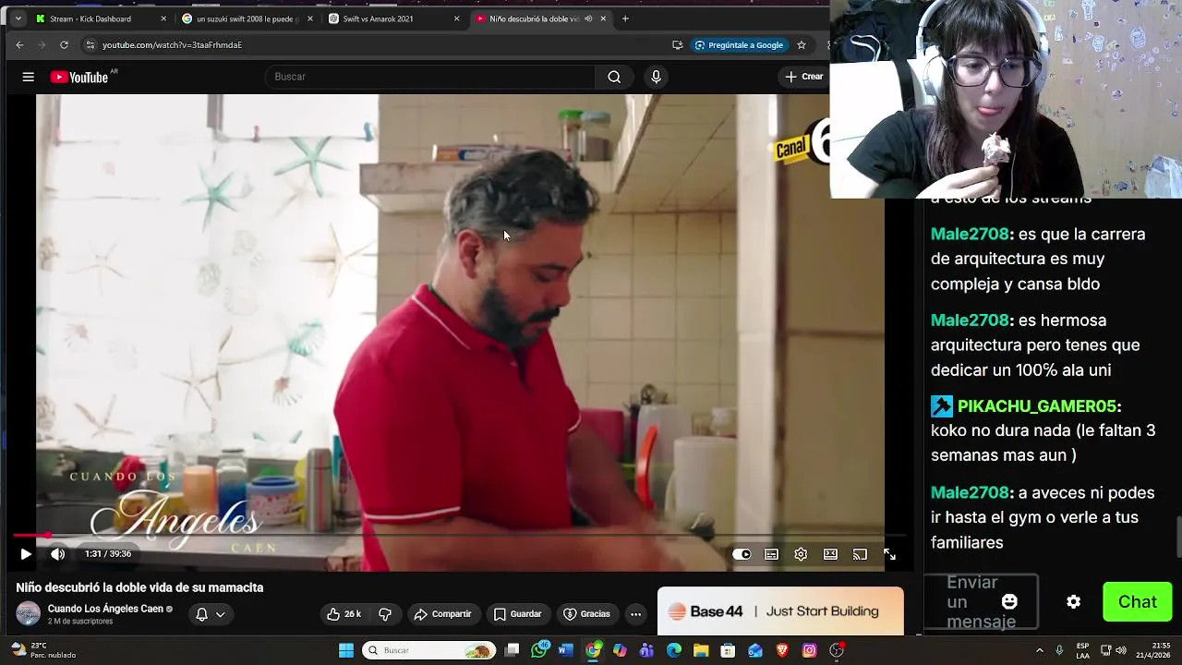The image size is (1182, 665).
Task: Open Task View on the taskbar
Action: pos(513,650)
